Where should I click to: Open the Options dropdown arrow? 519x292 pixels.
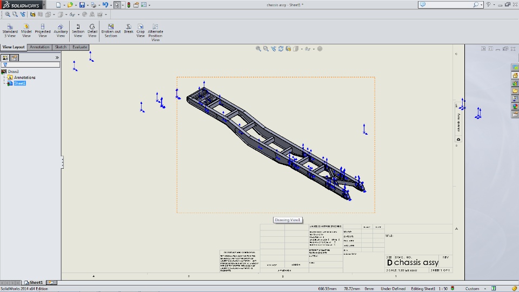tap(149, 5)
